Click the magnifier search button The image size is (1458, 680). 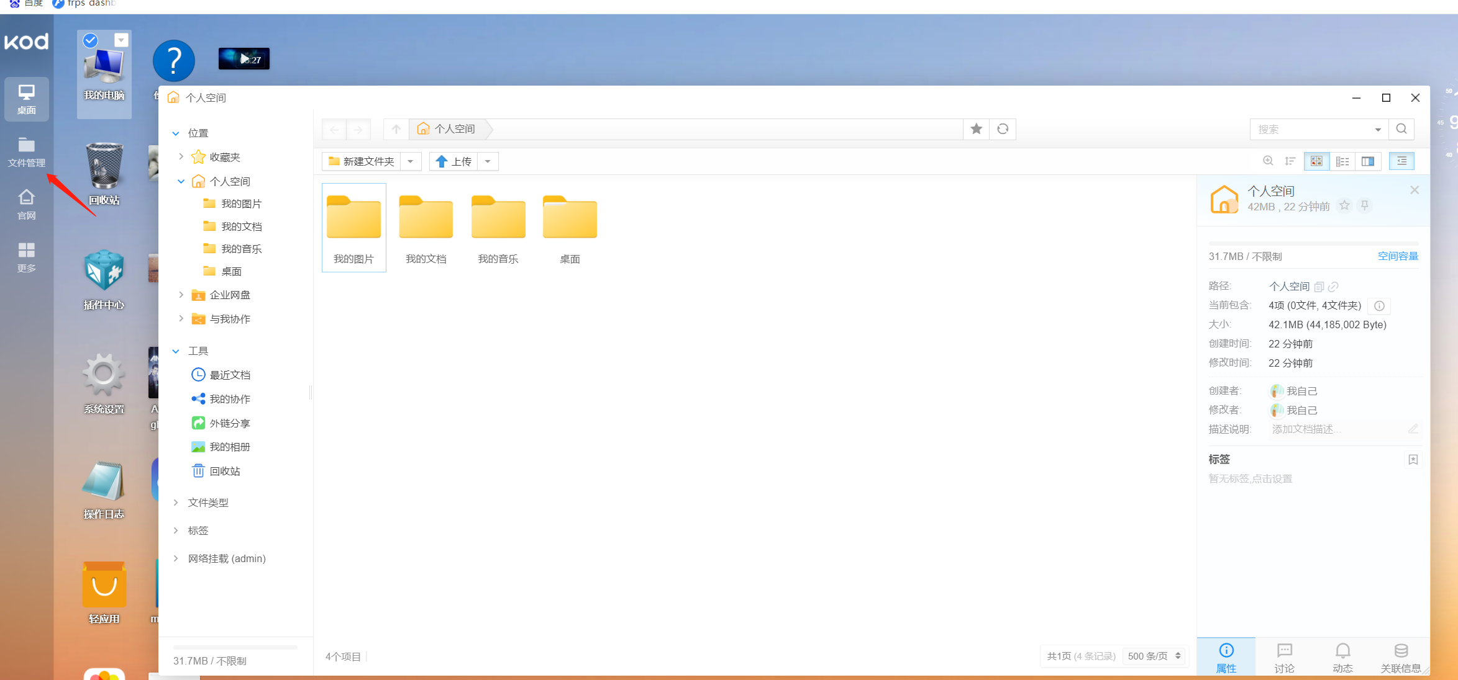[1401, 129]
